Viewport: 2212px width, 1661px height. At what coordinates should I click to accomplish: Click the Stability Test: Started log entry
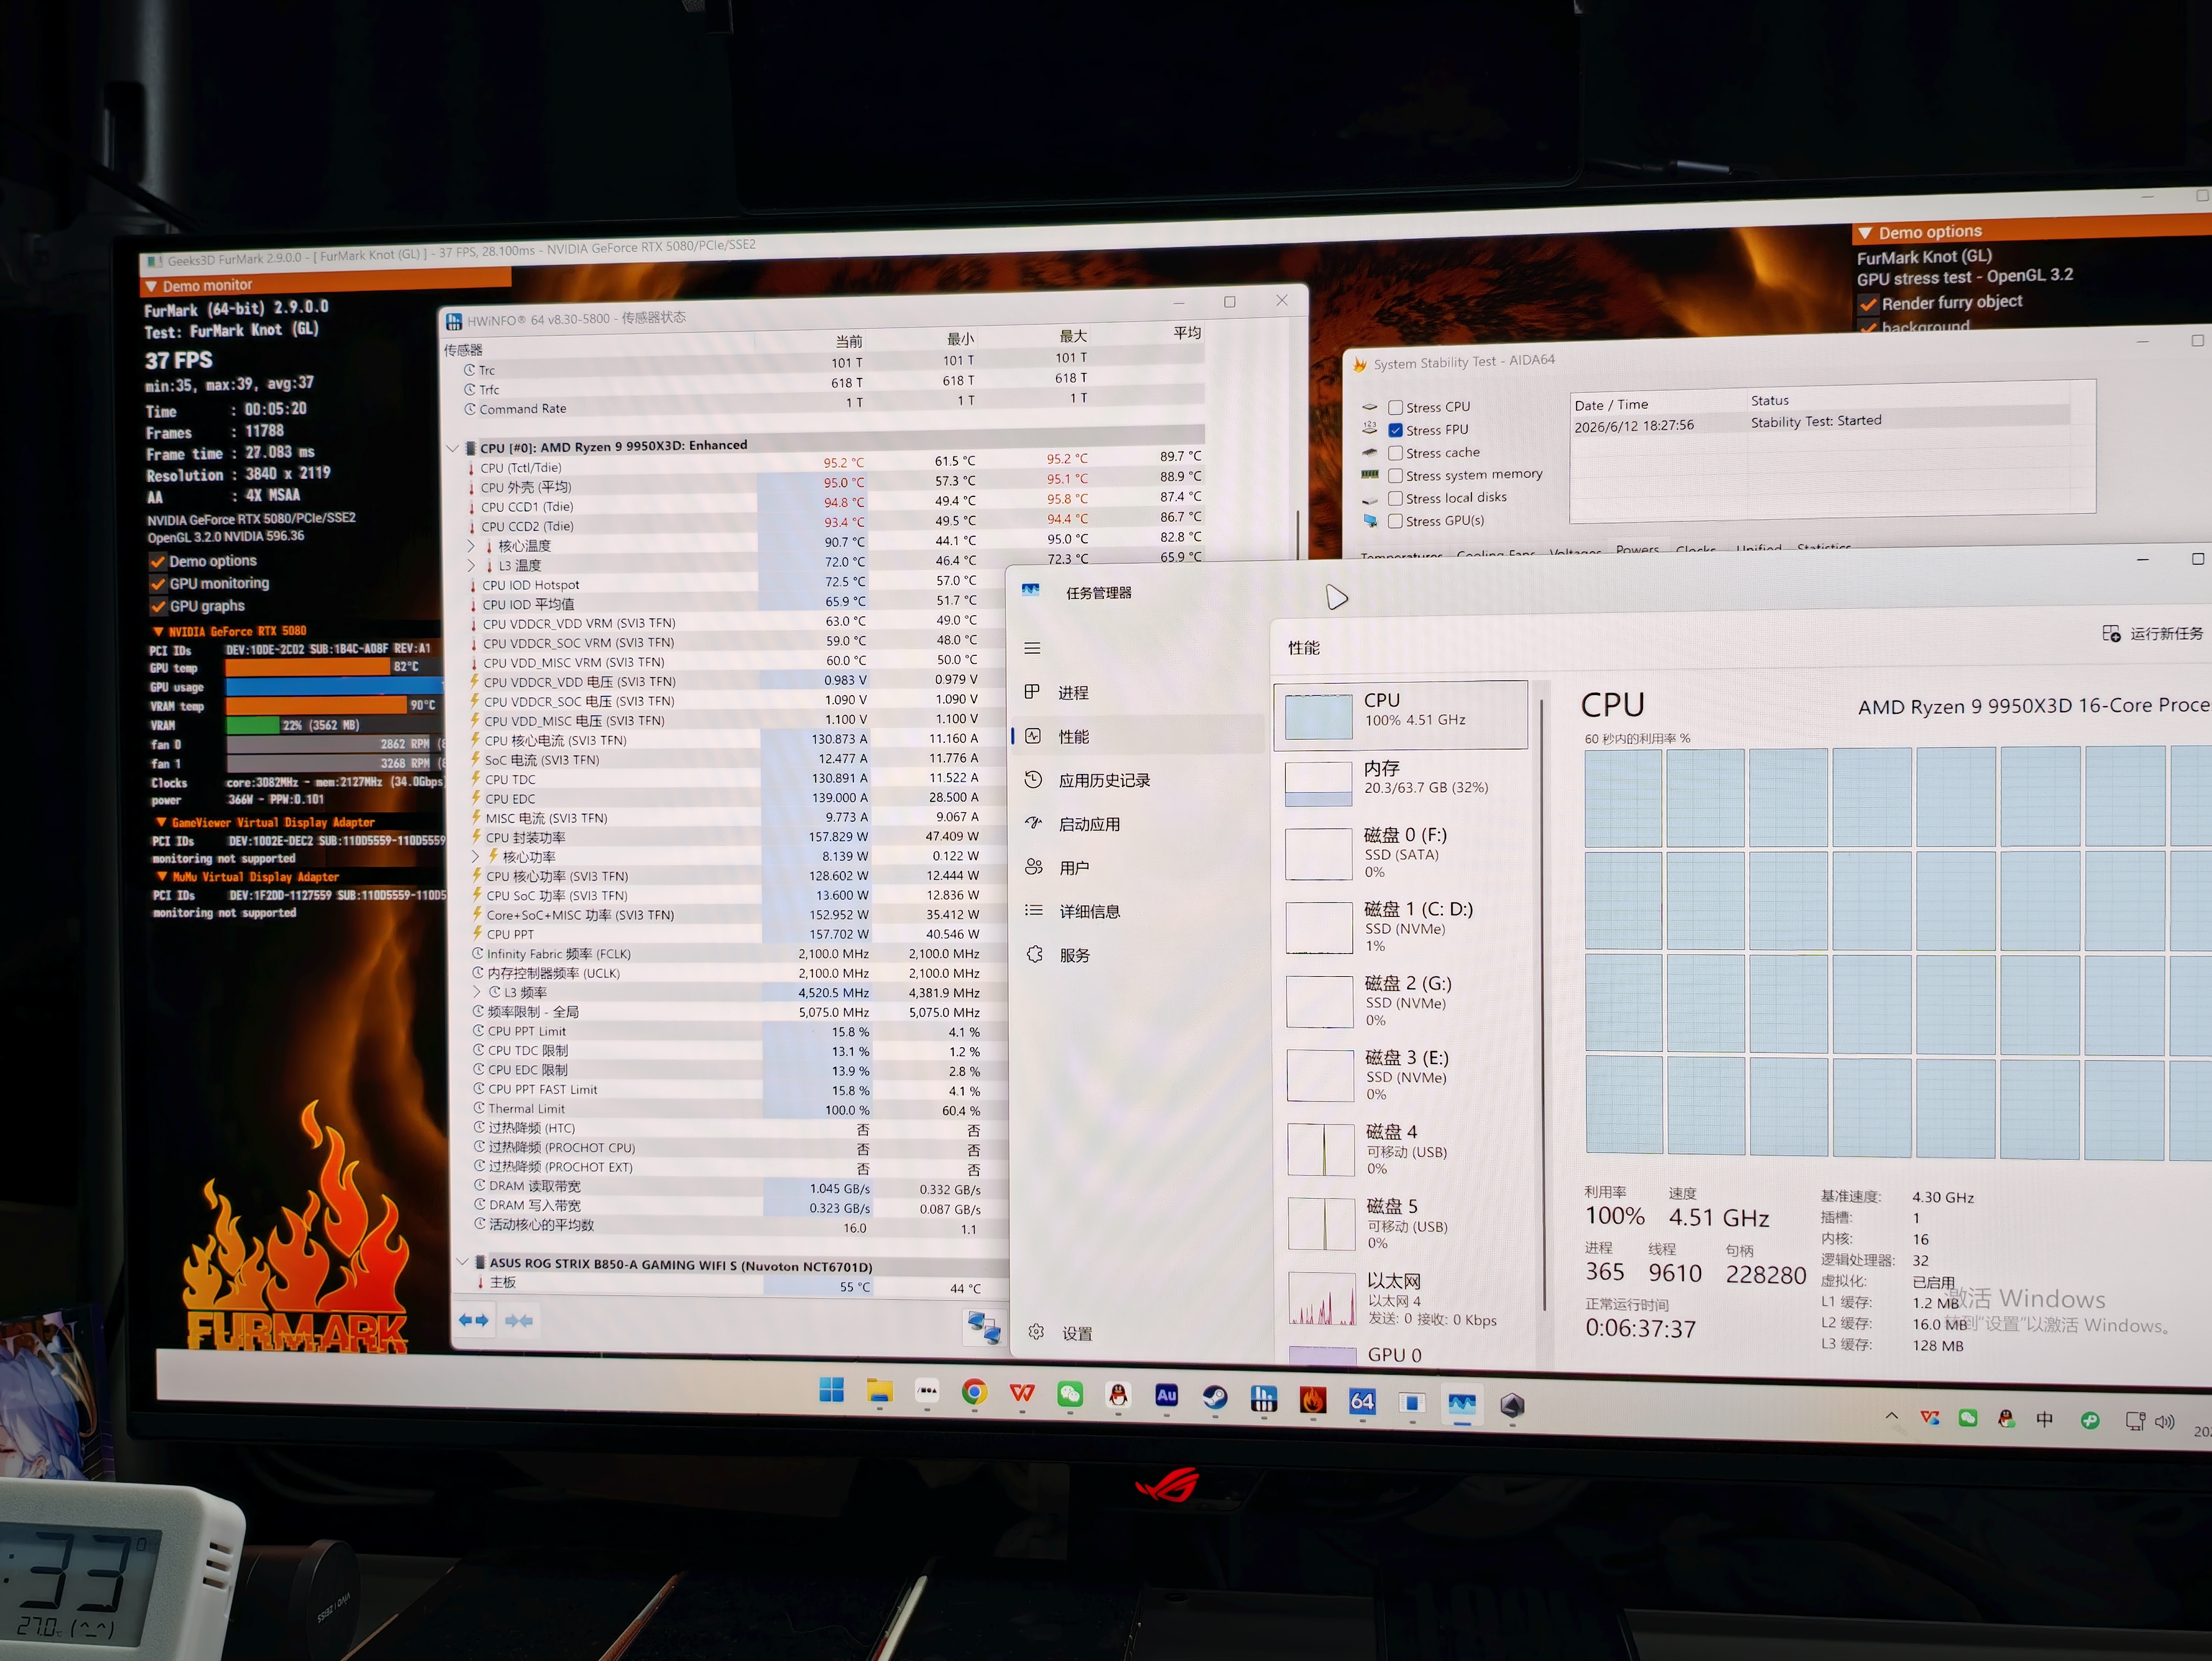1816,421
